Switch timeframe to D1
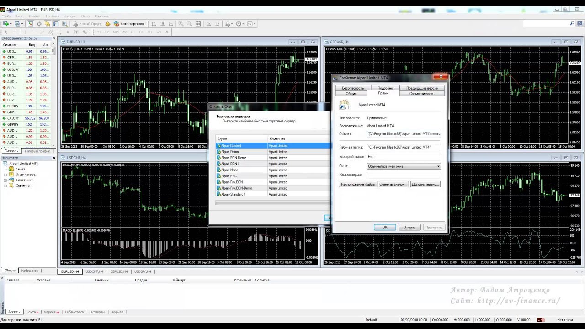585x329 pixels. coord(150,32)
